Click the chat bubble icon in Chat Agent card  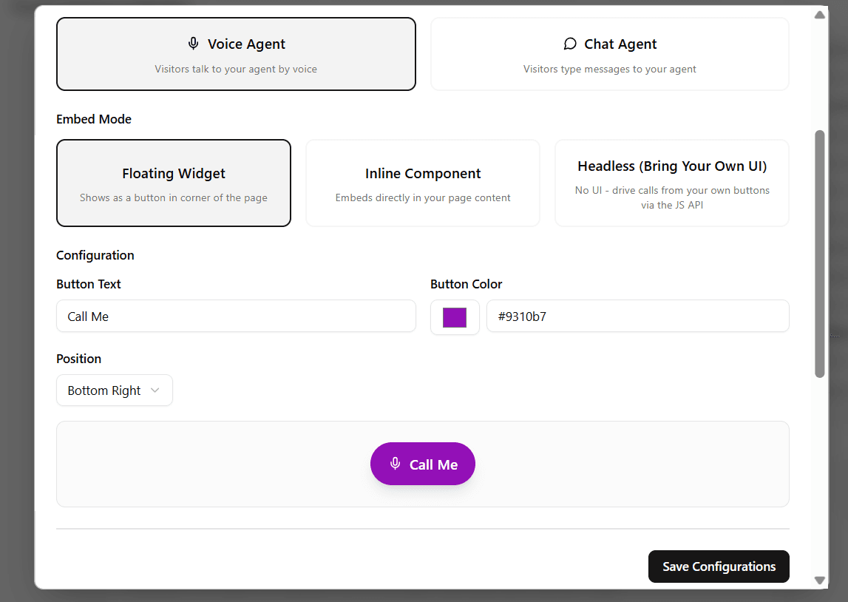570,44
